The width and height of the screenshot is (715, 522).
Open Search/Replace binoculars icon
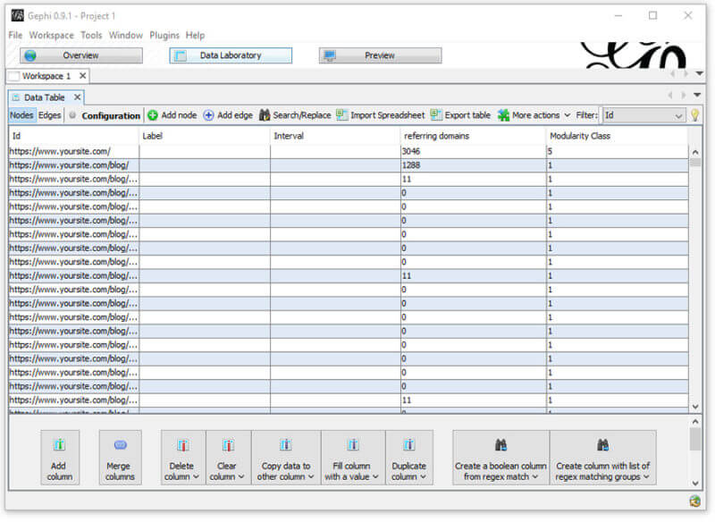[265, 115]
